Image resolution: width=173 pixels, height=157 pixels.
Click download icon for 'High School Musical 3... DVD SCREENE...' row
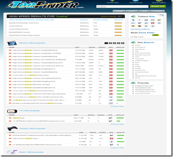point(10,59)
